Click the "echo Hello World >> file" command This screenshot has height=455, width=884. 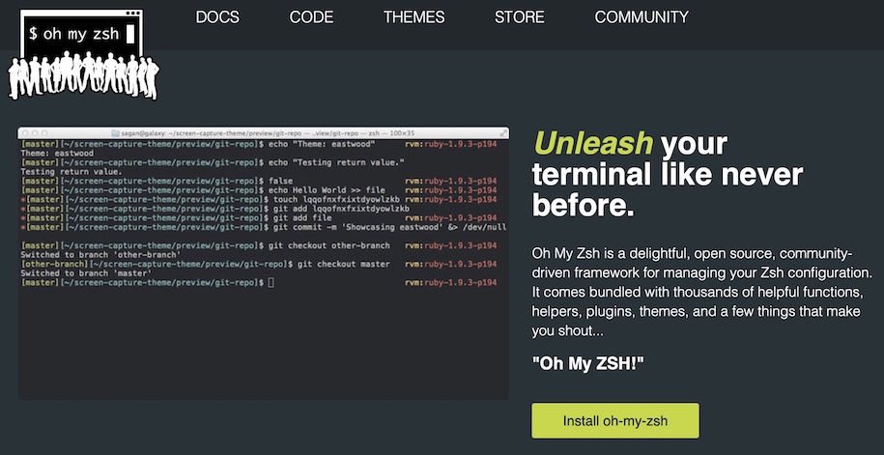point(328,190)
